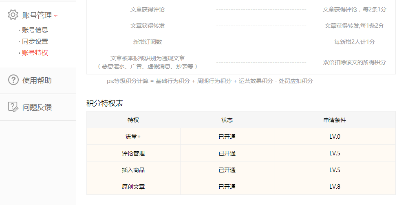Click the LV.0 condition cell

coord(335,137)
